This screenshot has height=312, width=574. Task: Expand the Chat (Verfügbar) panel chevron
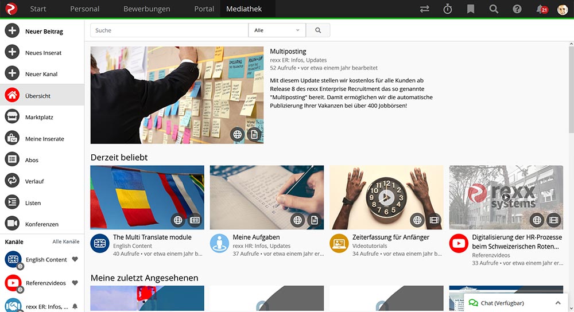[x=558, y=303]
